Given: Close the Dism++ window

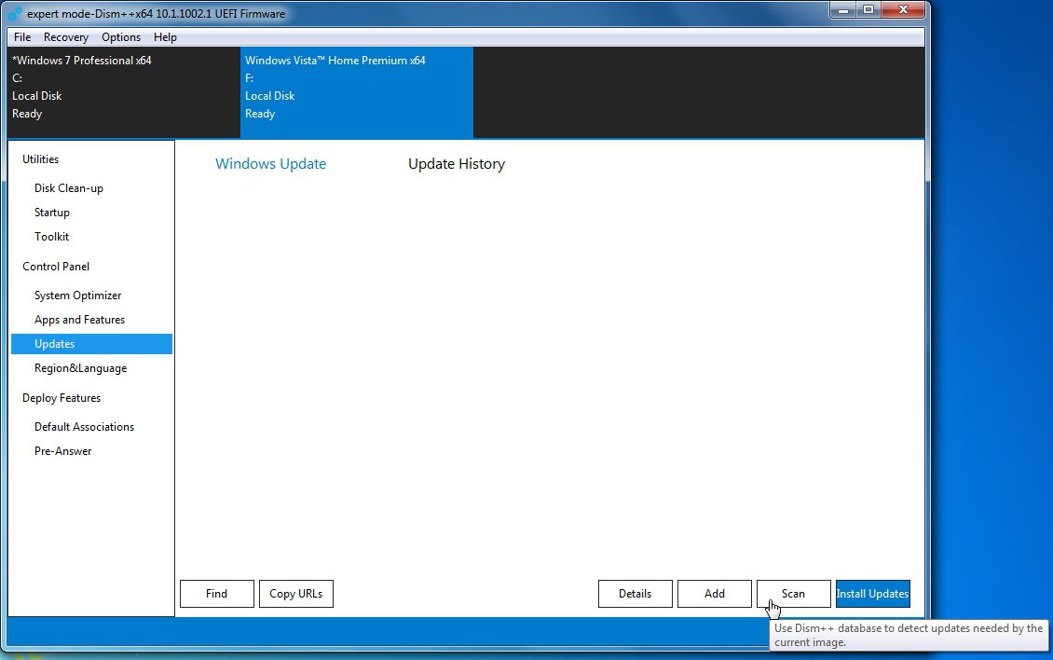Looking at the screenshot, I should [x=904, y=10].
